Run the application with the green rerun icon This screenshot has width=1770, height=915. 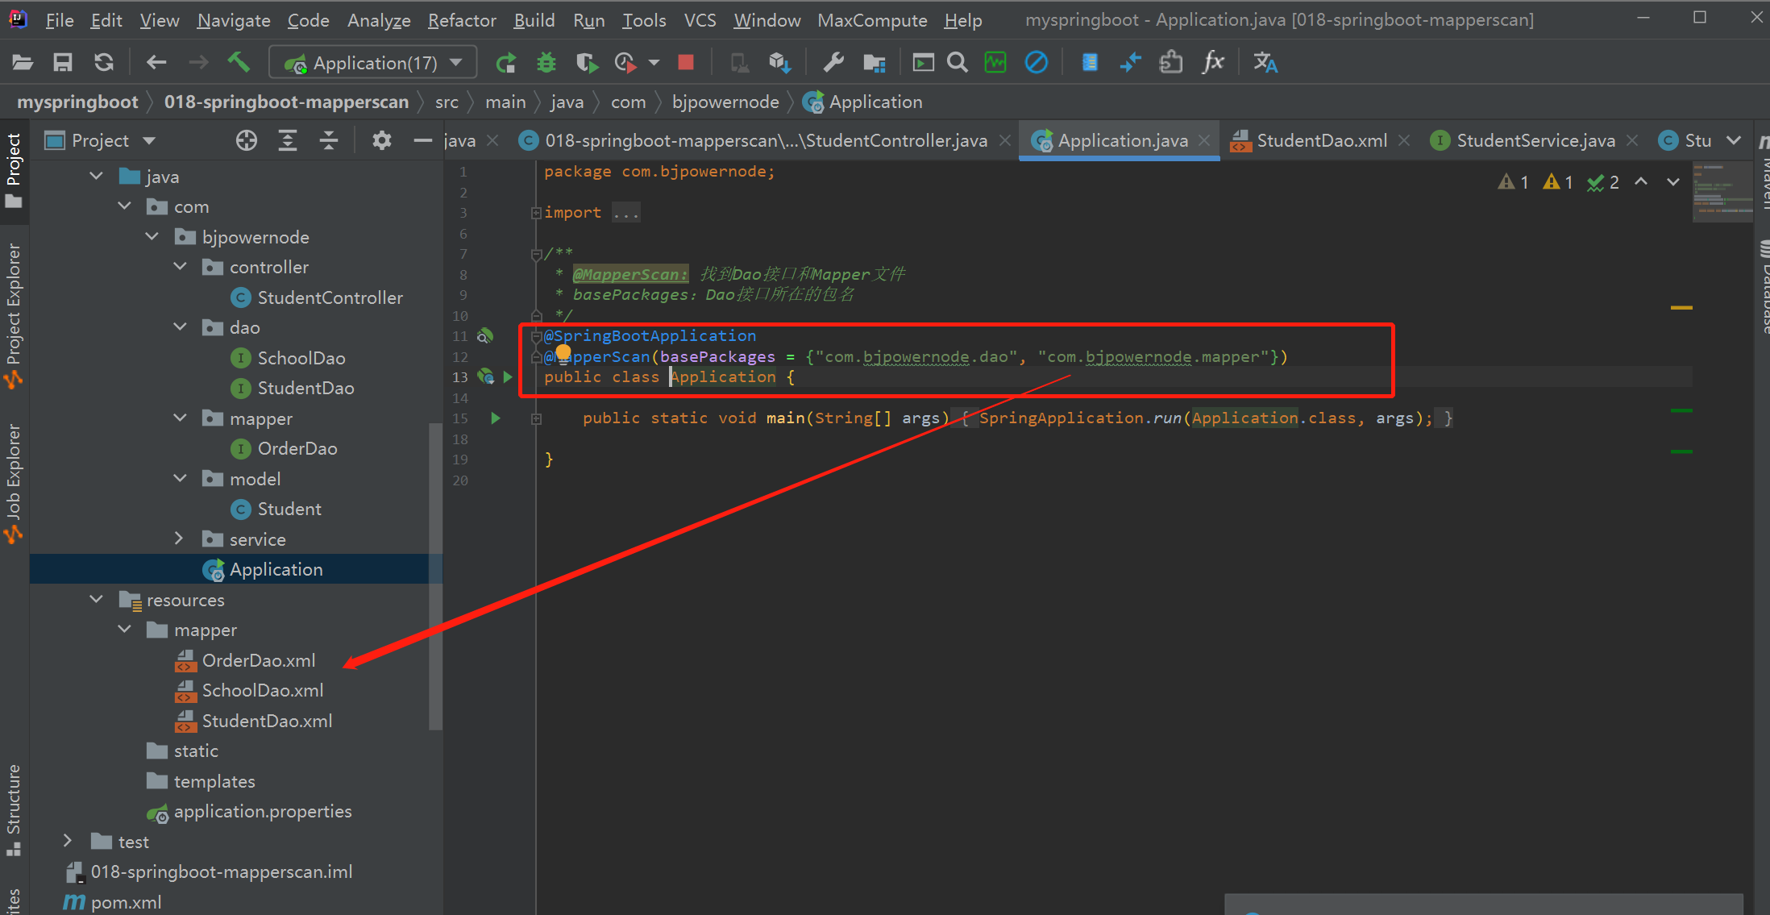[506, 62]
